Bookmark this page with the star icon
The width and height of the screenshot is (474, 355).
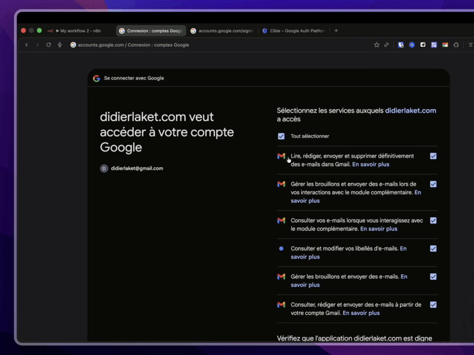pos(377,45)
